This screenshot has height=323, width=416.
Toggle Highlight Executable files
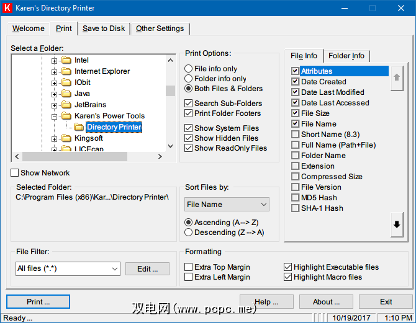click(x=288, y=267)
